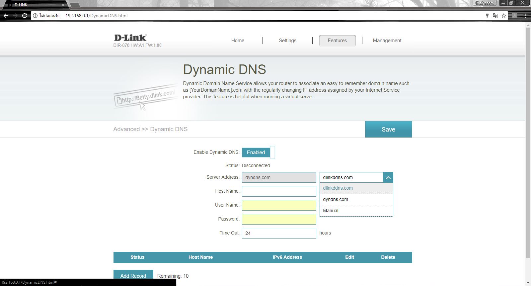Image resolution: width=531 pixels, height=286 pixels.
Task: Click the extension icon beside the star
Action: 514,16
